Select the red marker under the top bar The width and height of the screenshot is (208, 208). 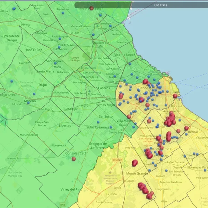coord(91,8)
